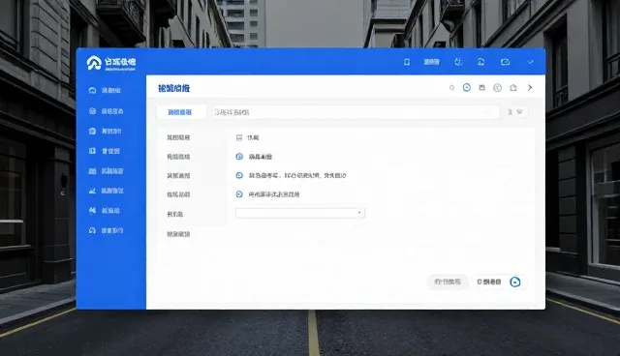Open the sixth sidebar item with landscape chart icon

click(x=106, y=191)
